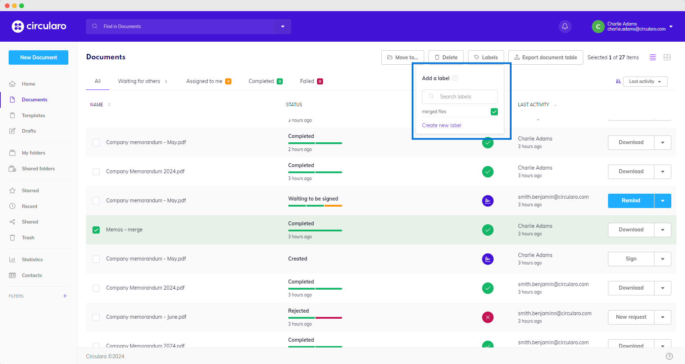This screenshot has width=685, height=364.
Task: Click the red rejected status icon for June.pdf
Action: coord(487,317)
